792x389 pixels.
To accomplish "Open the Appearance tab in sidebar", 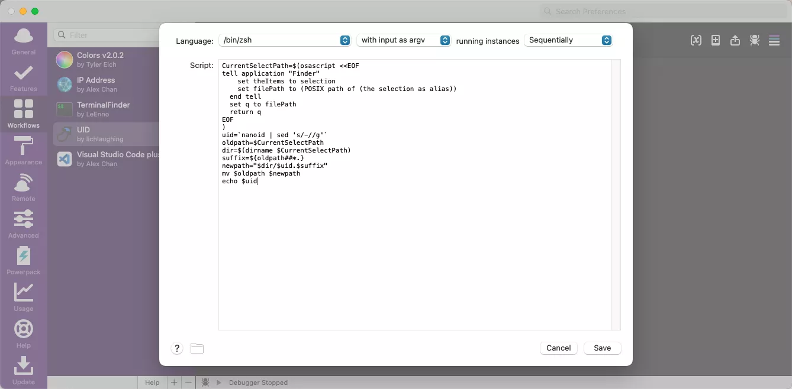I will pos(24,151).
